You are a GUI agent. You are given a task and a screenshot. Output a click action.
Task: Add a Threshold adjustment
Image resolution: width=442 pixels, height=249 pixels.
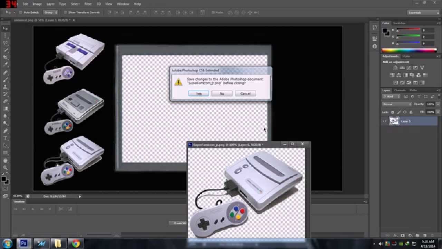(409, 83)
